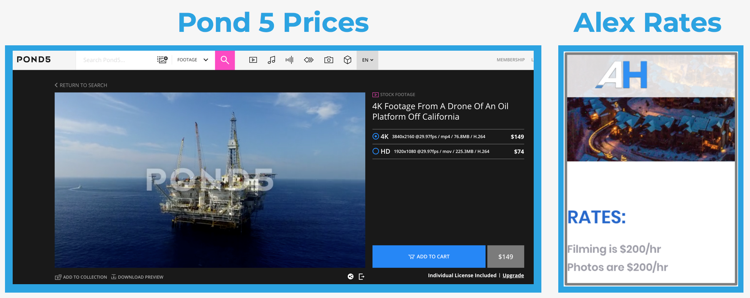Click the aerial village photo in Alex Rates
Image resolution: width=750 pixels, height=298 pixels.
point(651,129)
